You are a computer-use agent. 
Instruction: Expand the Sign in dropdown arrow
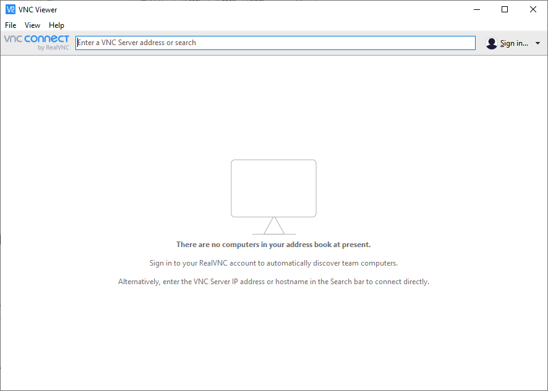(537, 43)
